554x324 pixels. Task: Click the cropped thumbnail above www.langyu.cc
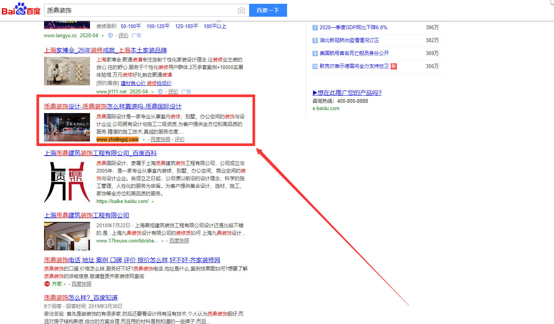click(67, 25)
